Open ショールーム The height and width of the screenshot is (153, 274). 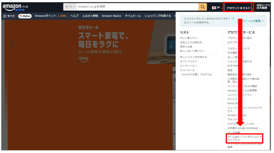click(x=187, y=70)
